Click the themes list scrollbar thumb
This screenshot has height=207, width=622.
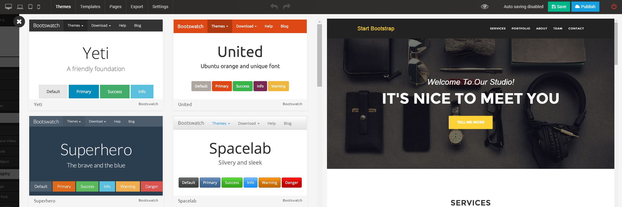(x=319, y=55)
